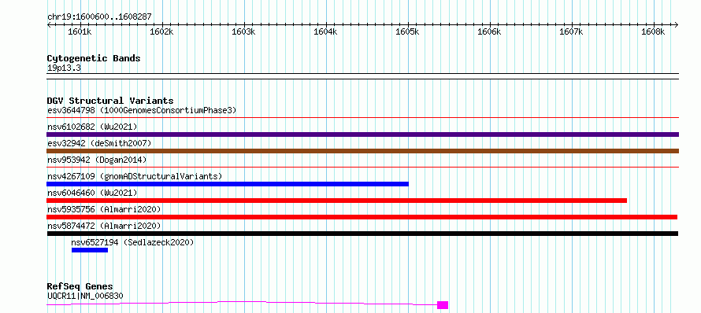Screen dimensions: 701x313
Task: Open the esv32942 (deSmith2007) label
Action: 99,143
